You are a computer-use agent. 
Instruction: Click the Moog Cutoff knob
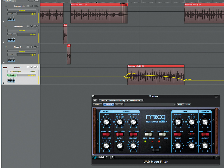tap(119, 122)
